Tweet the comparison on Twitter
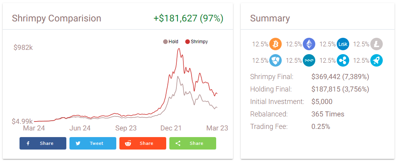Image resolution: width=398 pixels, height=162 pixels. 93,143
